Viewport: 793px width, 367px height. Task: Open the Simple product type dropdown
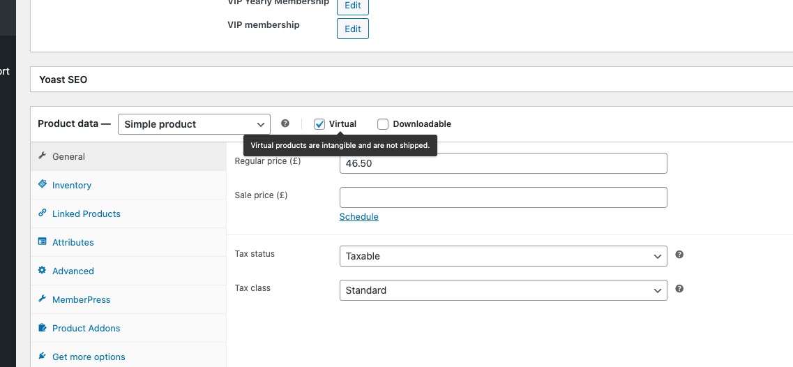coord(194,124)
